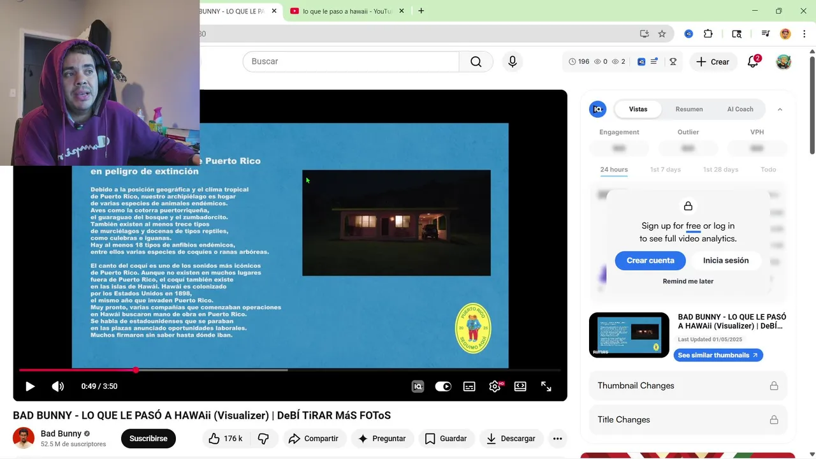Dislike the video
The height and width of the screenshot is (459, 816).
263,439
